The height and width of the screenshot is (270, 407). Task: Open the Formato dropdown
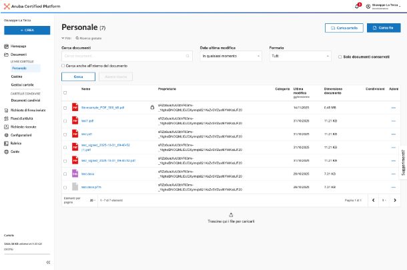(300, 57)
